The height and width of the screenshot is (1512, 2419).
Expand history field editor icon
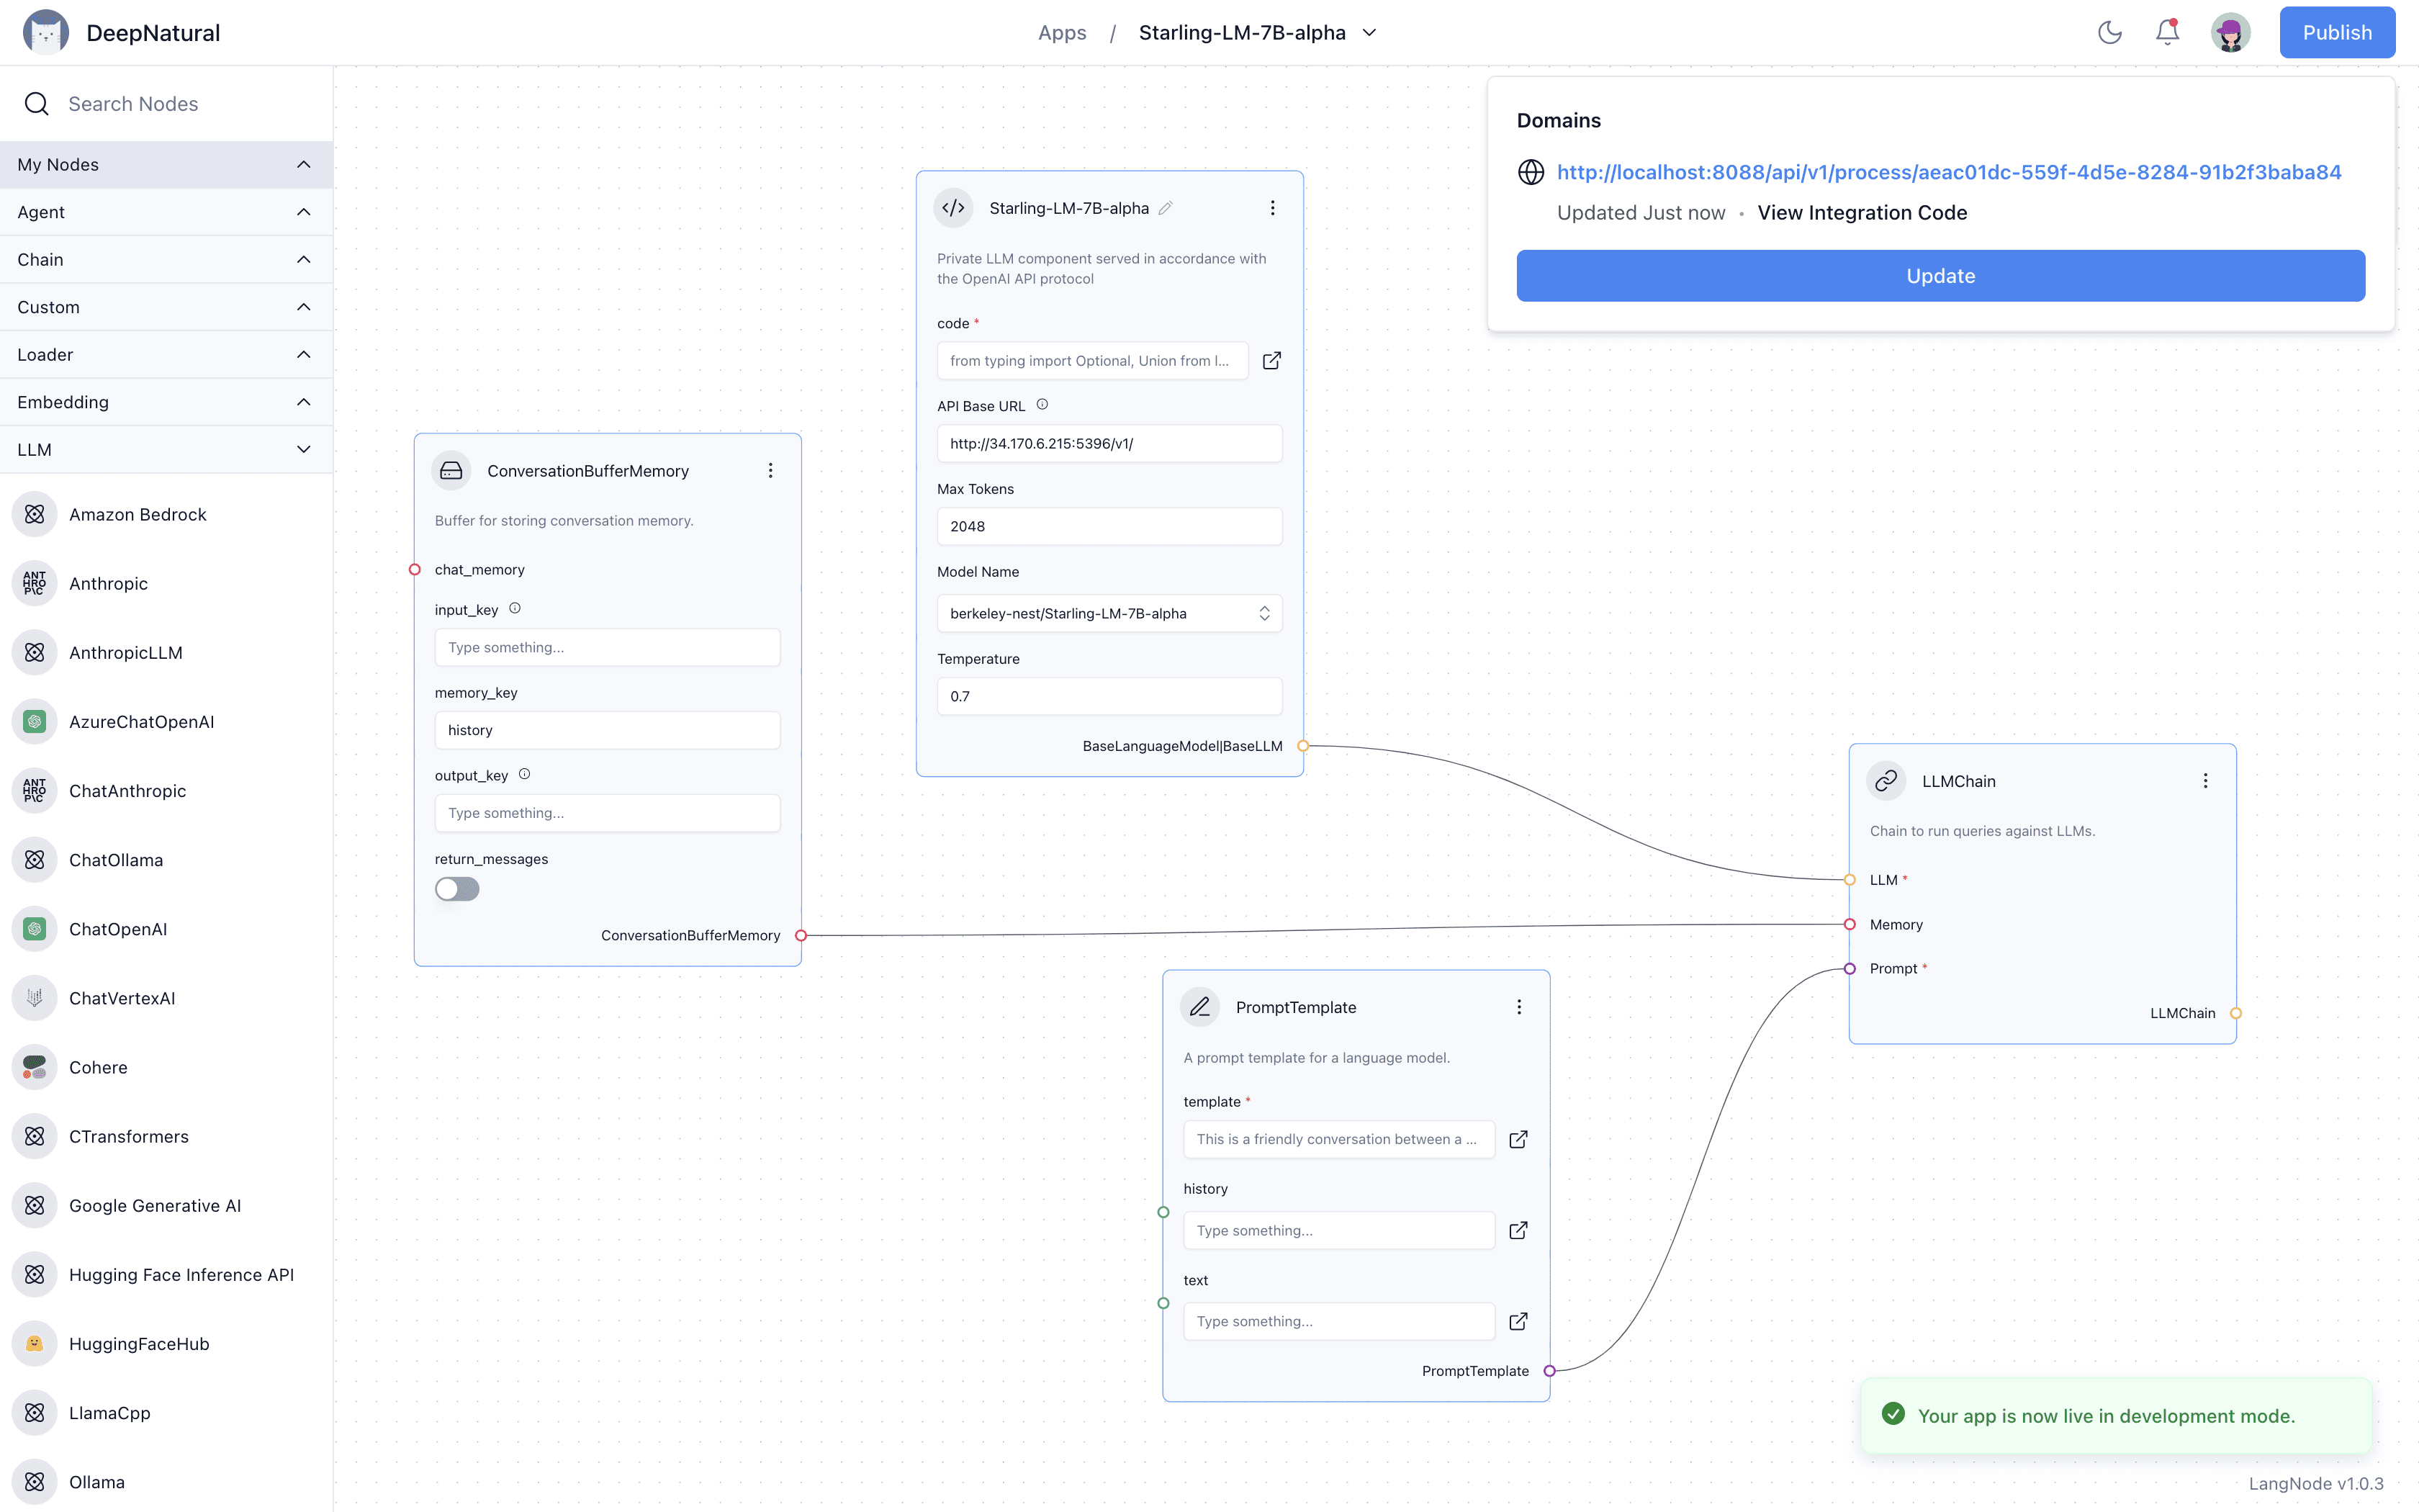click(1518, 1230)
